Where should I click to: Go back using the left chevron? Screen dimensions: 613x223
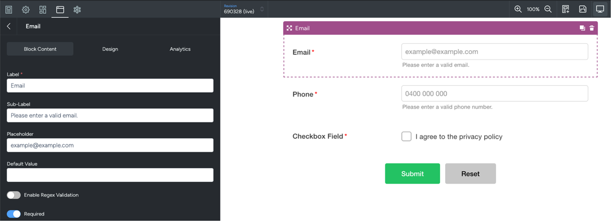tap(9, 27)
